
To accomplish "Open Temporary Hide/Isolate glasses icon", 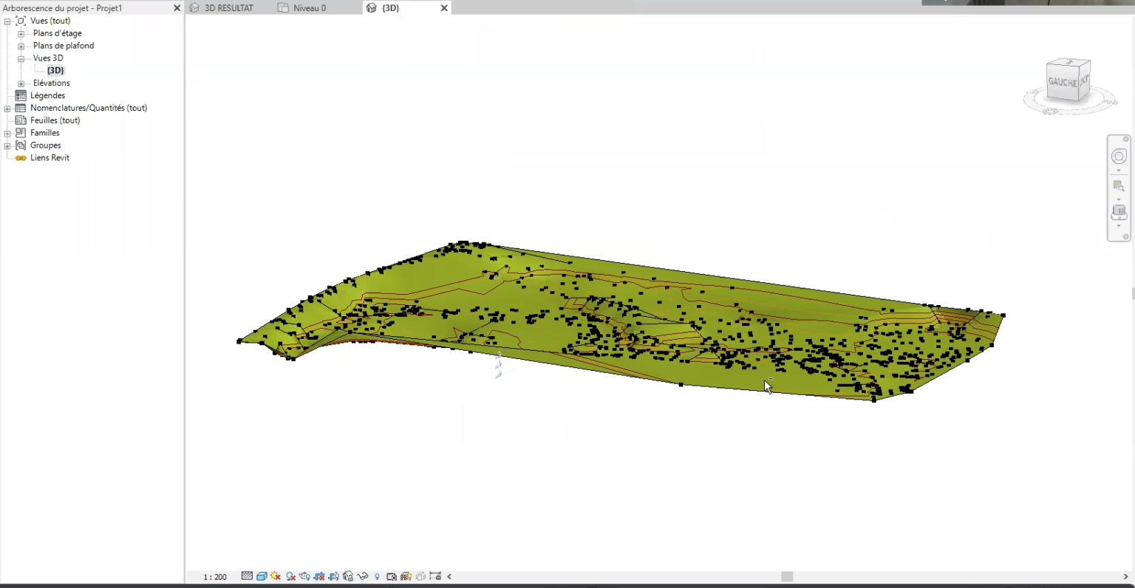I will [x=363, y=576].
